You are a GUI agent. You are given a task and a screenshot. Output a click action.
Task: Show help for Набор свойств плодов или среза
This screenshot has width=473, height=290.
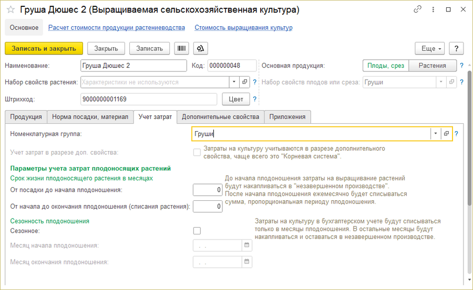(x=461, y=82)
